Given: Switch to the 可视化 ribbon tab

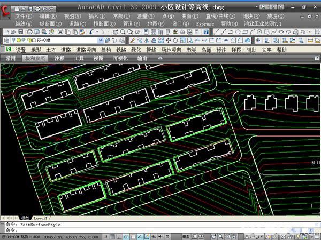Looking at the screenshot, I should tap(120, 58).
